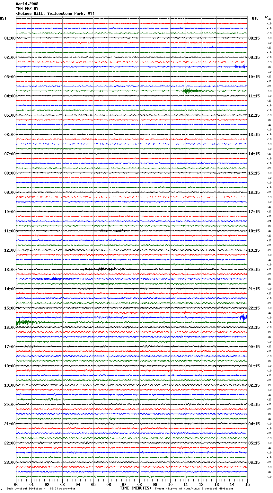This screenshot has height=493, width=273.
Task: Select the 05:00 MST time label
Action: [10, 115]
